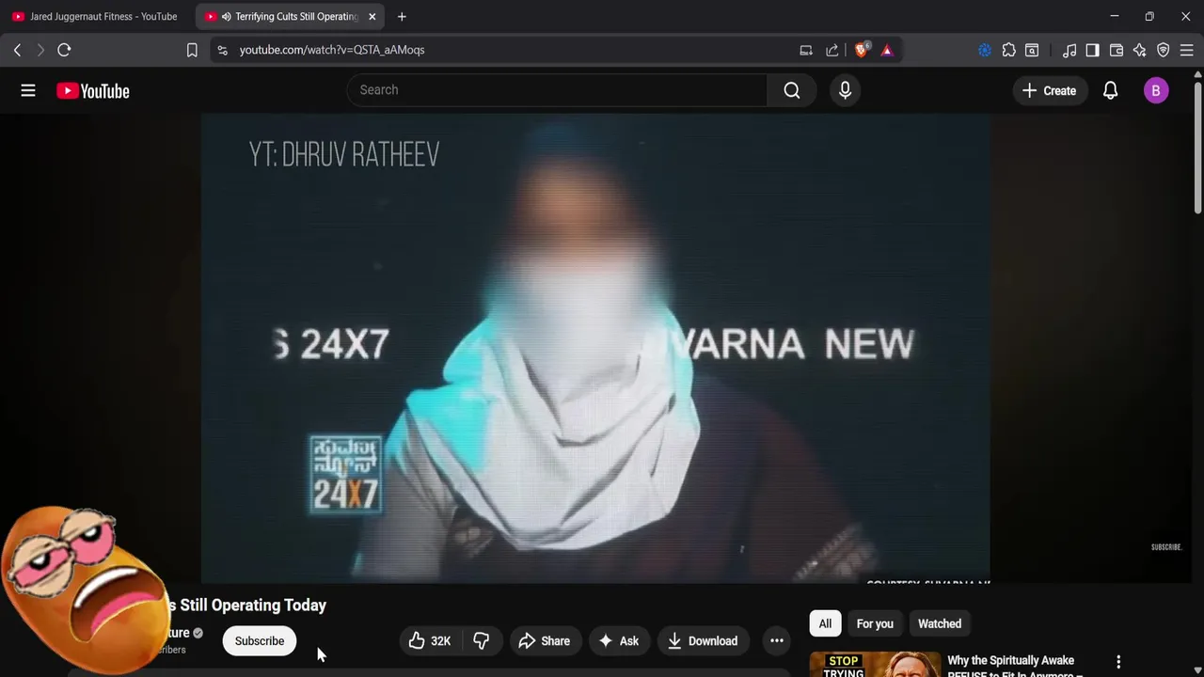Mute the tab using its audio icon

[x=226, y=16]
